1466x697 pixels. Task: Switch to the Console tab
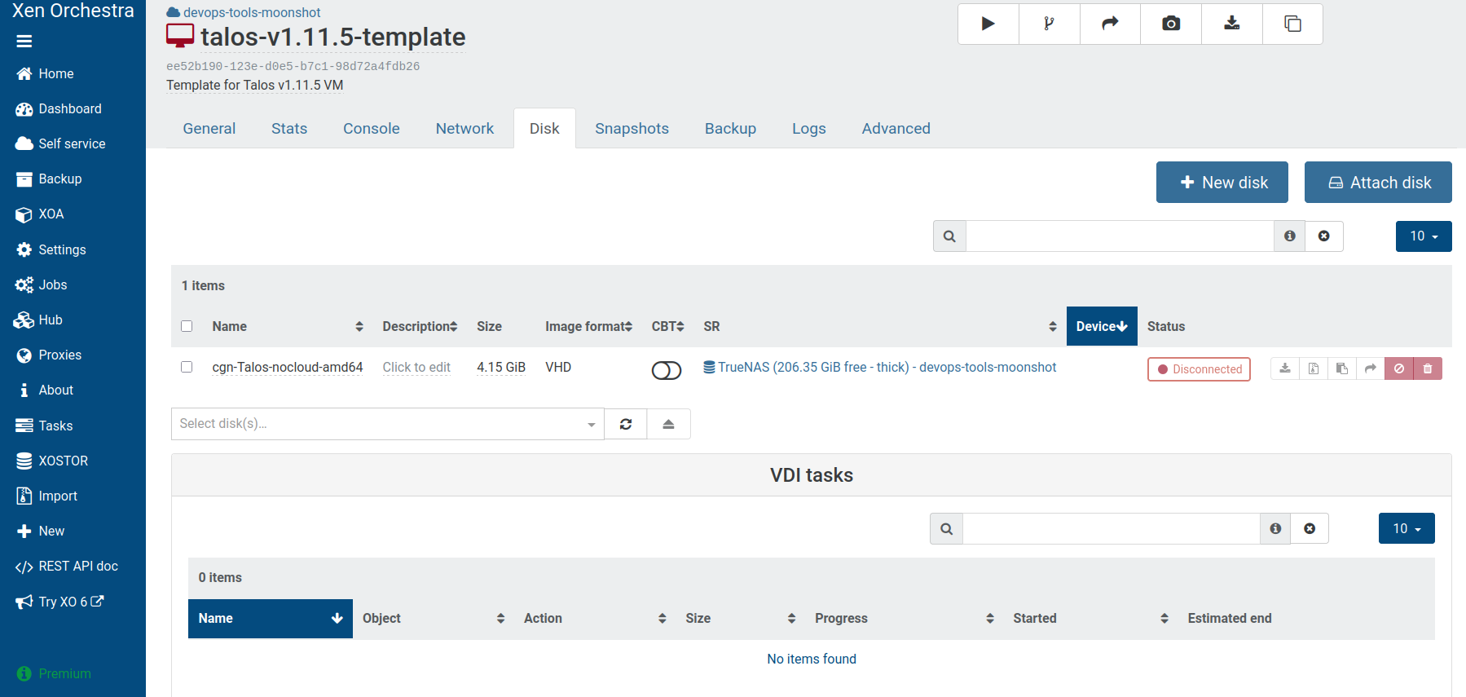pos(372,129)
